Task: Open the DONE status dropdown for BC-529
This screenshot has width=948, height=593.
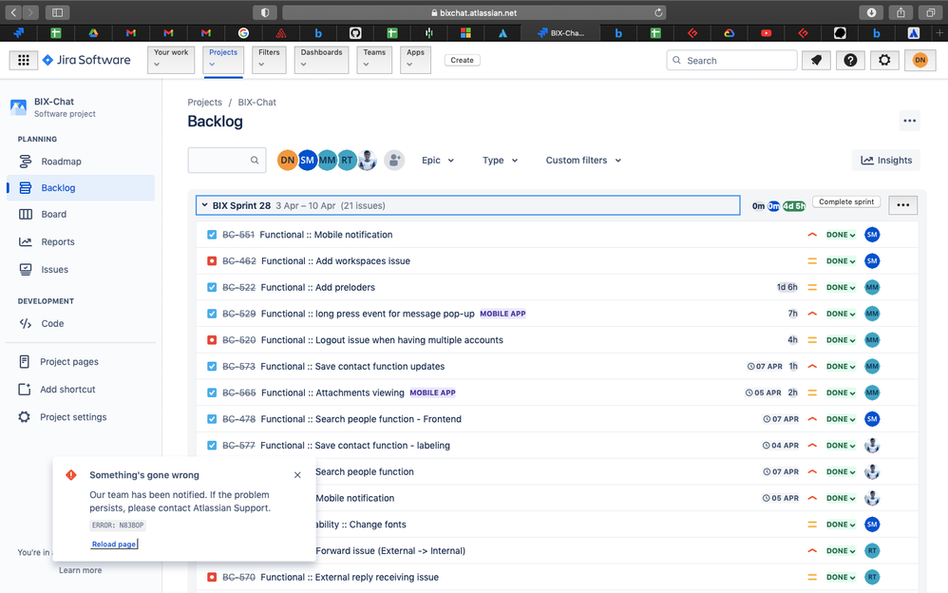Action: coord(841,314)
